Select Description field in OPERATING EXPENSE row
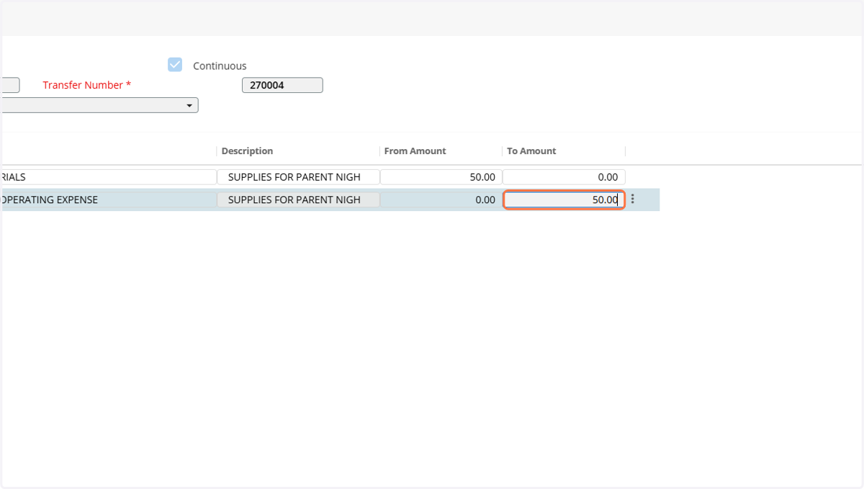The height and width of the screenshot is (489, 864). 298,199
